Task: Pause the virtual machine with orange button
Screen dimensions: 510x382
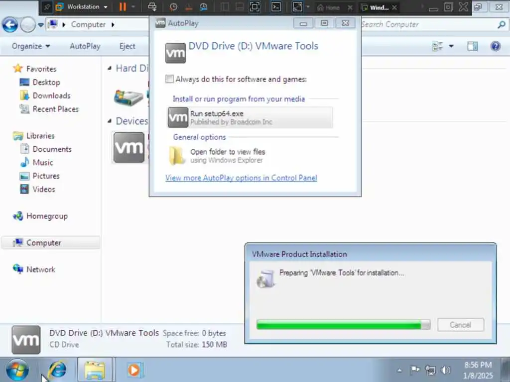Action: click(123, 7)
